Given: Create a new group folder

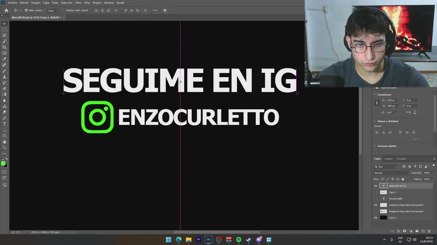Looking at the screenshot, I should coord(417,231).
